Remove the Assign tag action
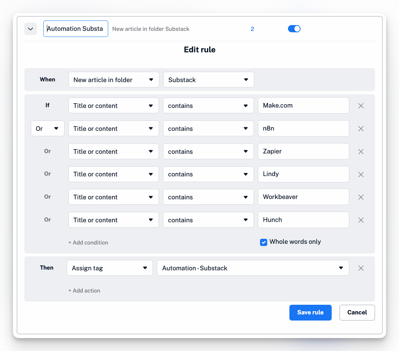 pos(361,268)
